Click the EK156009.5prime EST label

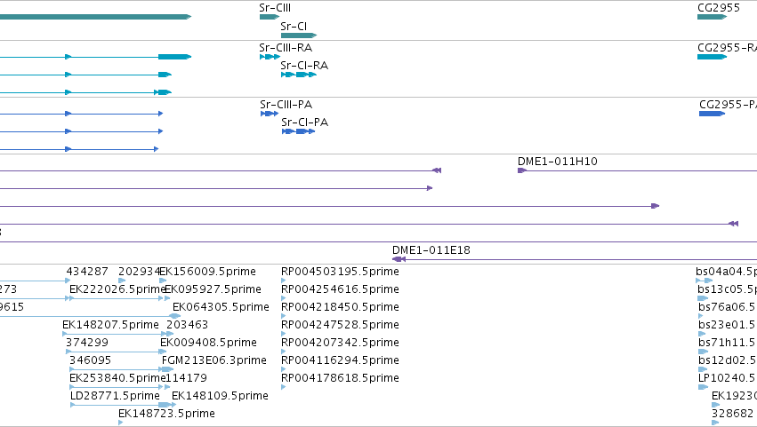tap(207, 272)
